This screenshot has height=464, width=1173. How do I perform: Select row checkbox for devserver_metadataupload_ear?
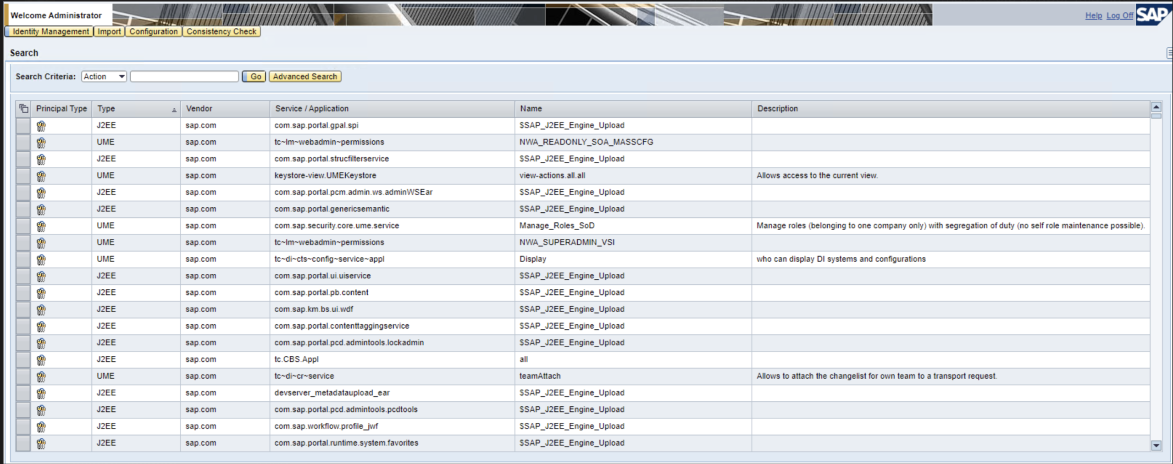pyautogui.click(x=23, y=393)
